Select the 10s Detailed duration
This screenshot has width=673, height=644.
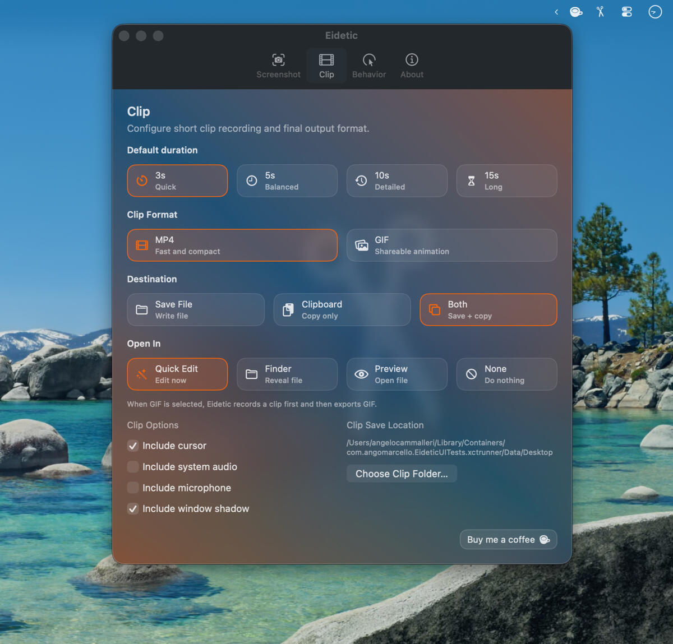click(397, 180)
